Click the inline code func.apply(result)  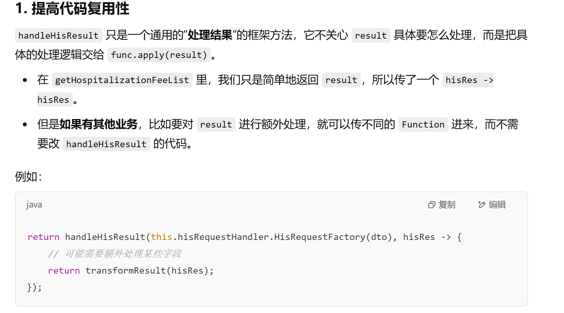point(159,54)
